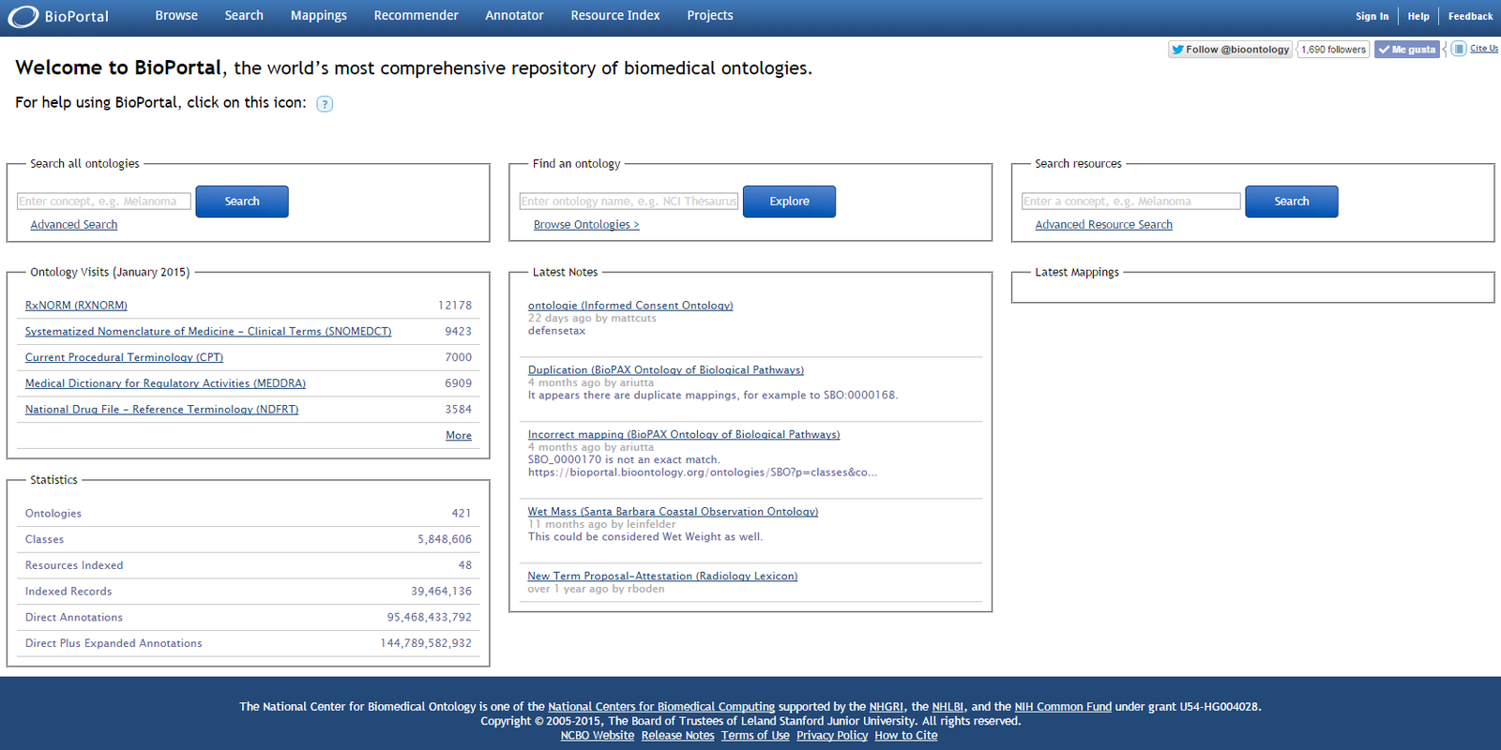The width and height of the screenshot is (1501, 750).
Task: Open Advanced Search link
Action: (74, 225)
